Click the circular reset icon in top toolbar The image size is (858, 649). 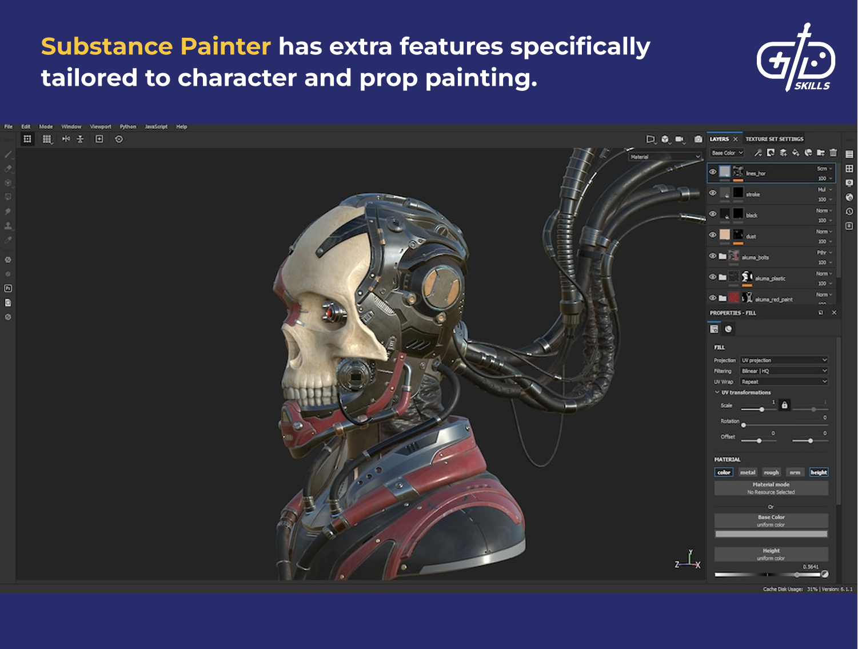point(119,139)
